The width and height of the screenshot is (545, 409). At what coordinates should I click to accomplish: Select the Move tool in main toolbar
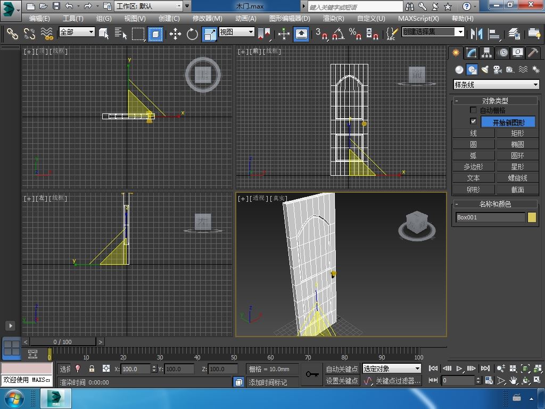tap(175, 34)
